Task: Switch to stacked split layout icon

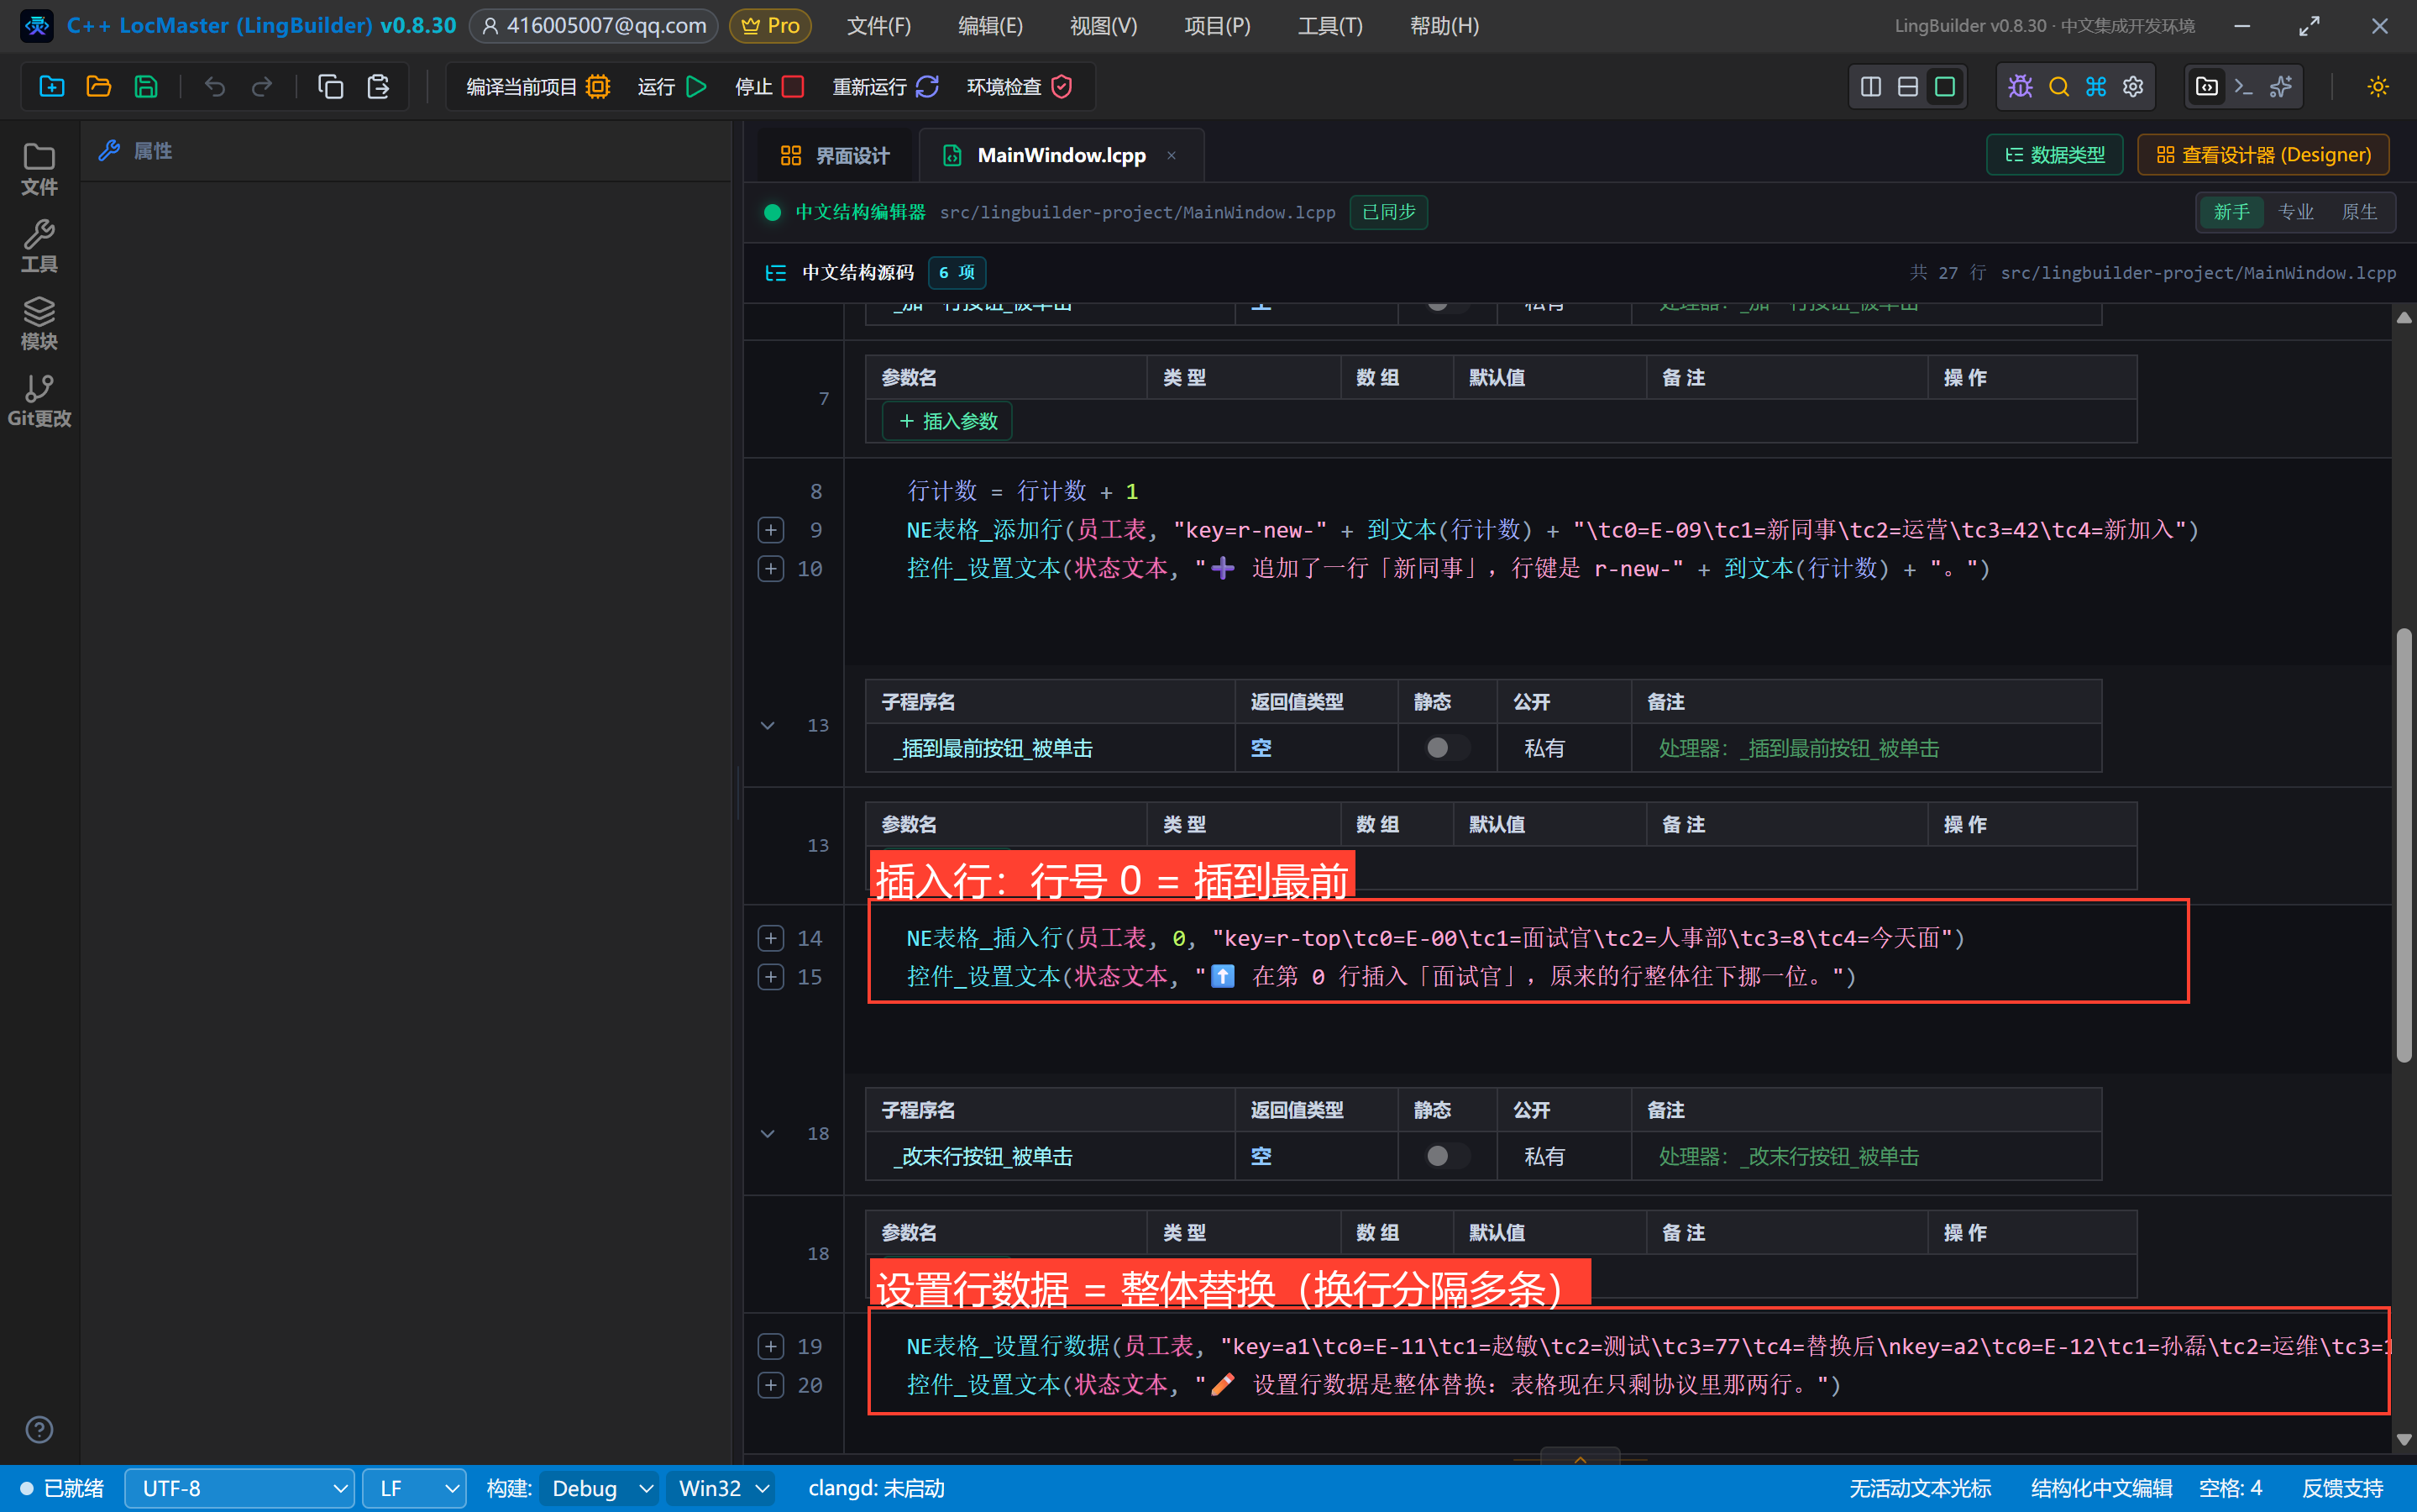Action: (x=1907, y=87)
